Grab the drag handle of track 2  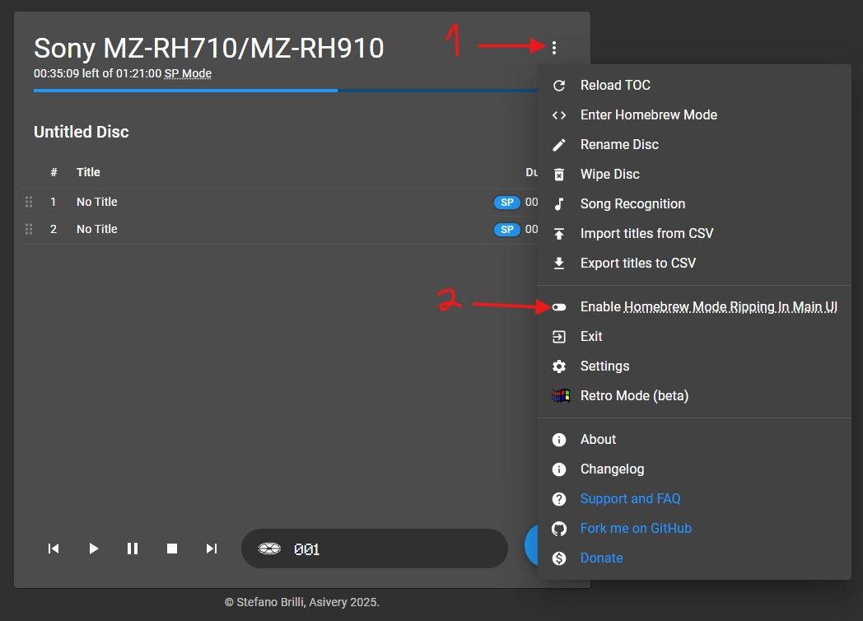[29, 229]
